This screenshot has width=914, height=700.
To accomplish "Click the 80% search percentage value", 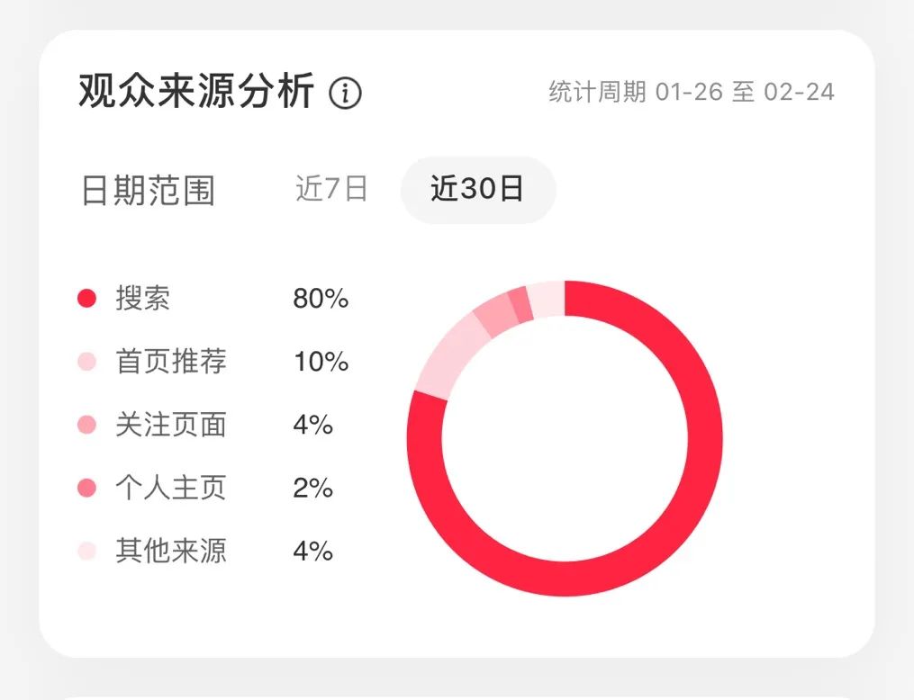I will pos(321,299).
